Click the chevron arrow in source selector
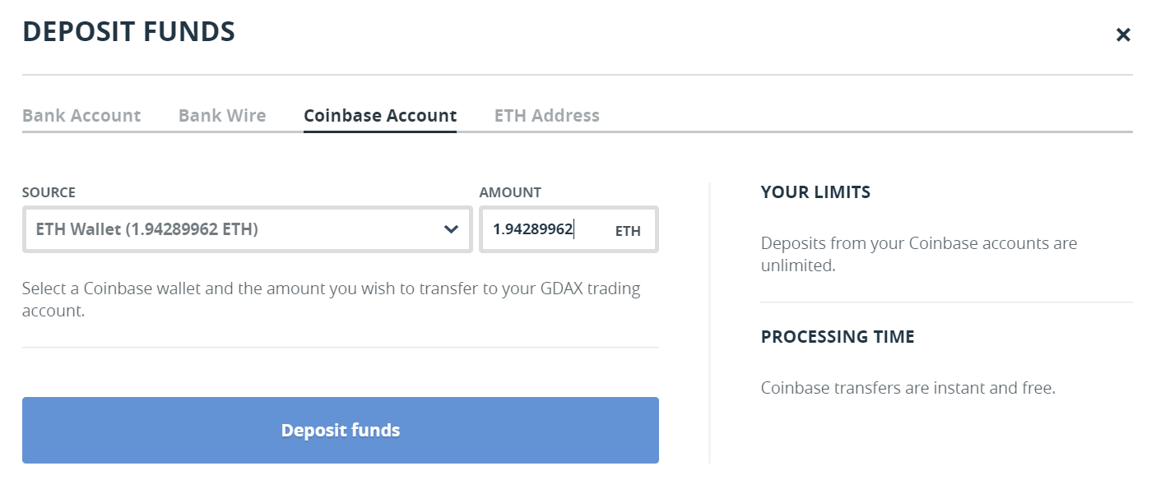The height and width of the screenshot is (503, 1156). pos(451,229)
